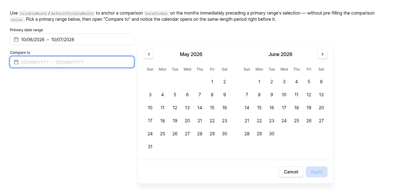
Task: Select June 17 in the calendar
Action: coord(284,108)
